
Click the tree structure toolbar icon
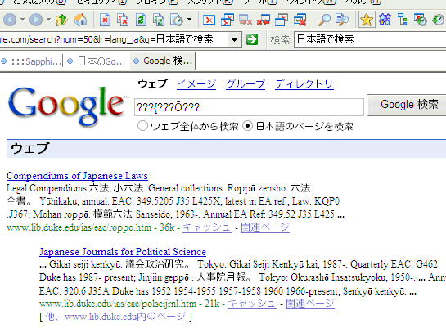pos(402,20)
